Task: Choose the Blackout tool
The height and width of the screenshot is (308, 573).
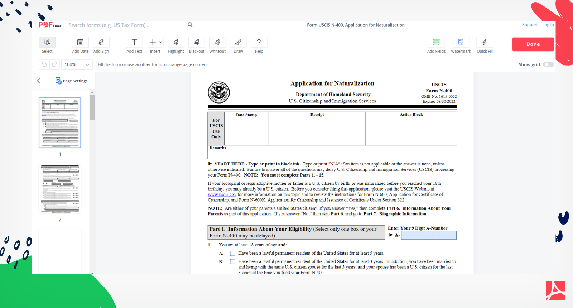Action: (197, 42)
